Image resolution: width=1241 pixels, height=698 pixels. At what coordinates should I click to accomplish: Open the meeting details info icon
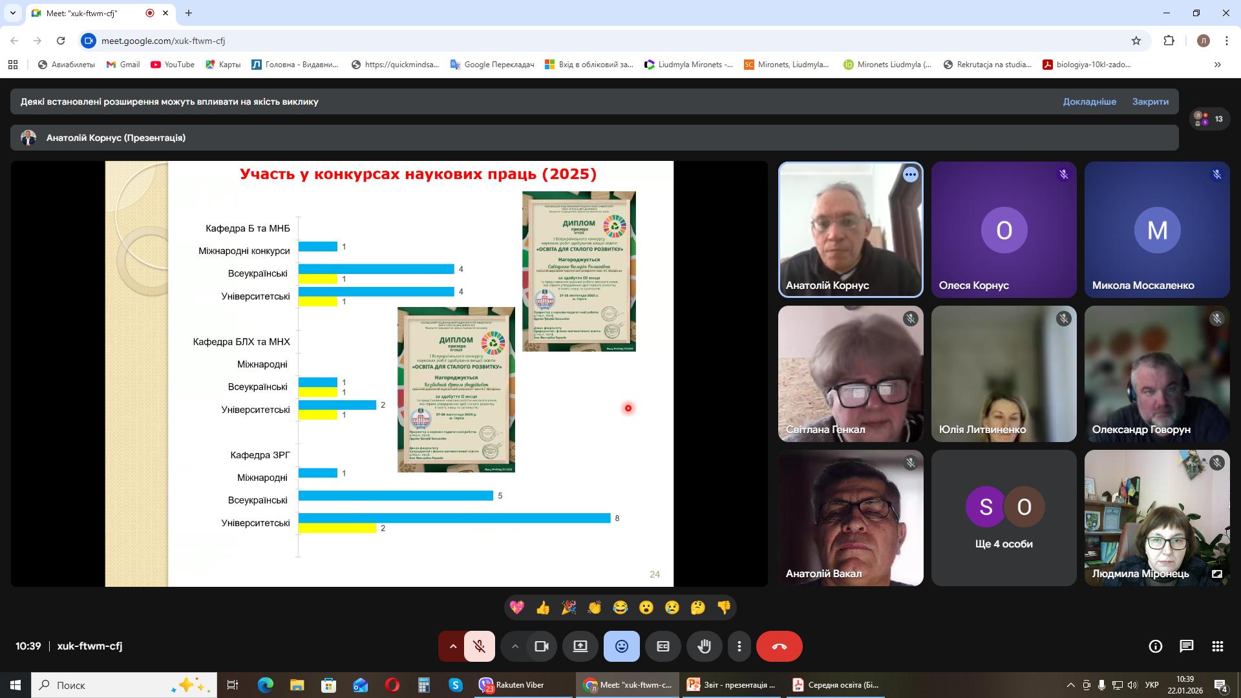tap(1155, 646)
